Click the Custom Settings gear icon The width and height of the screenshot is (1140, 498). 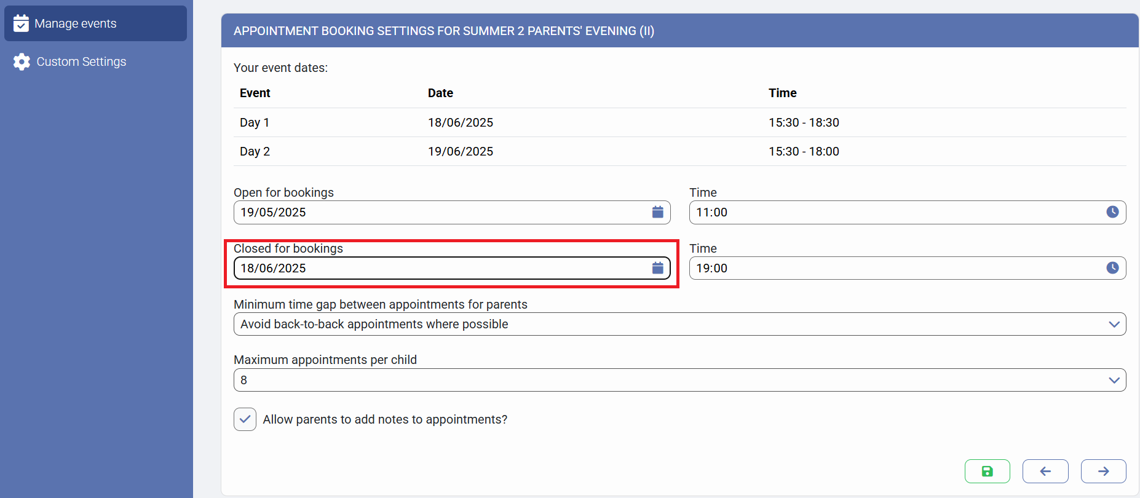pos(22,61)
